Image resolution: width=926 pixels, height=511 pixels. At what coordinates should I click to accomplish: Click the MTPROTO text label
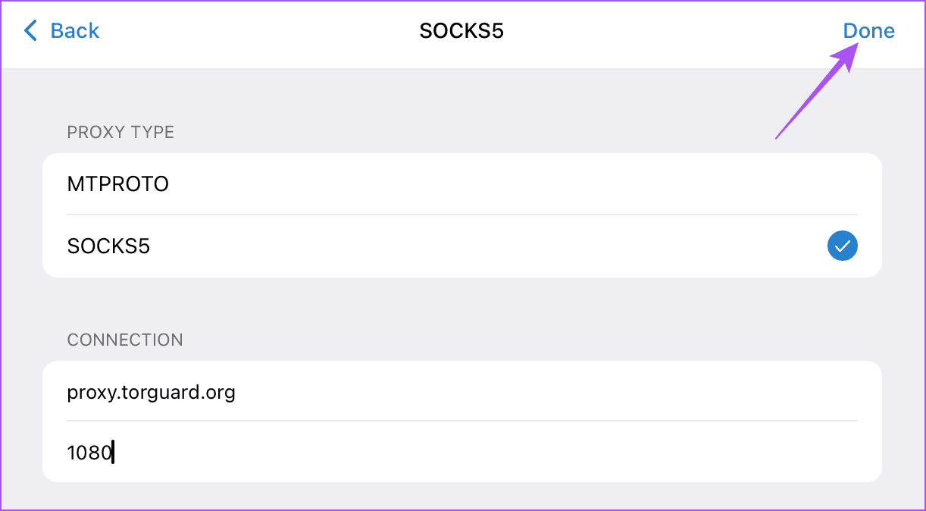117,184
